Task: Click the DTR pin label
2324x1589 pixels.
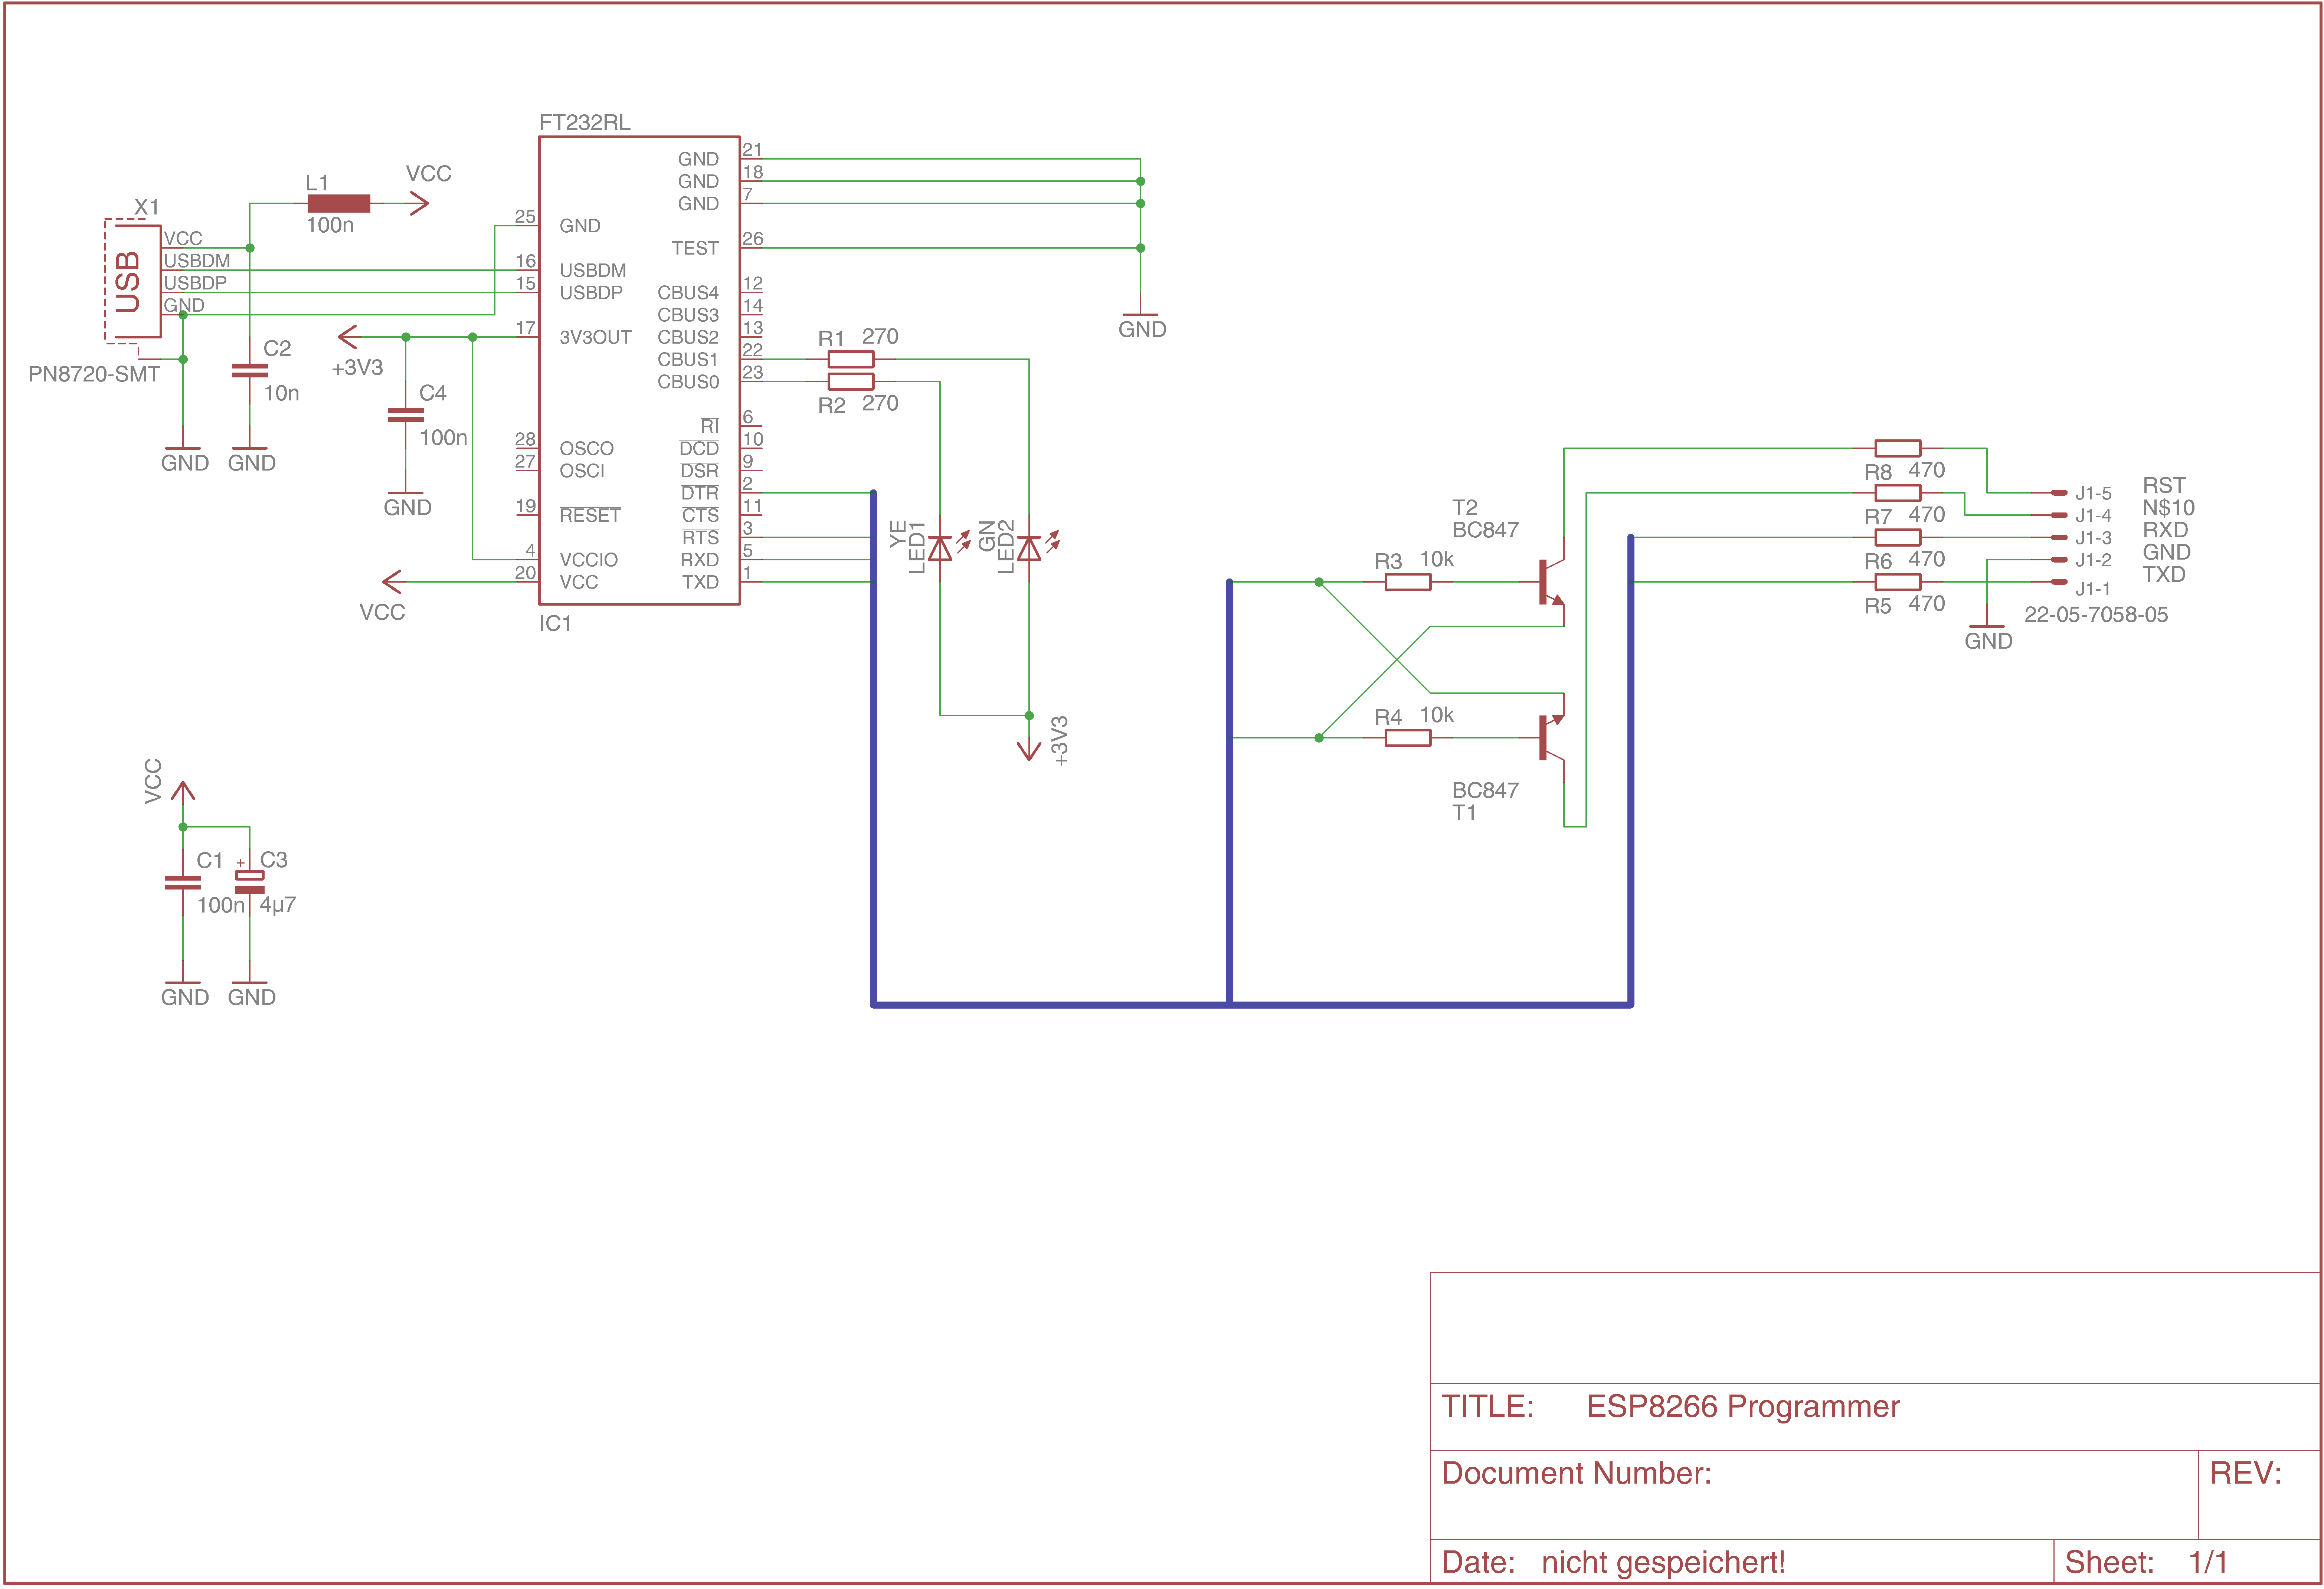Action: [x=700, y=493]
